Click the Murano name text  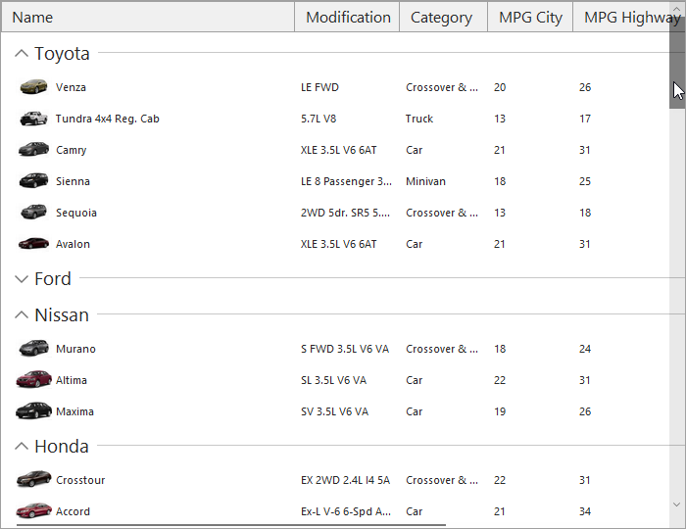[x=75, y=349]
